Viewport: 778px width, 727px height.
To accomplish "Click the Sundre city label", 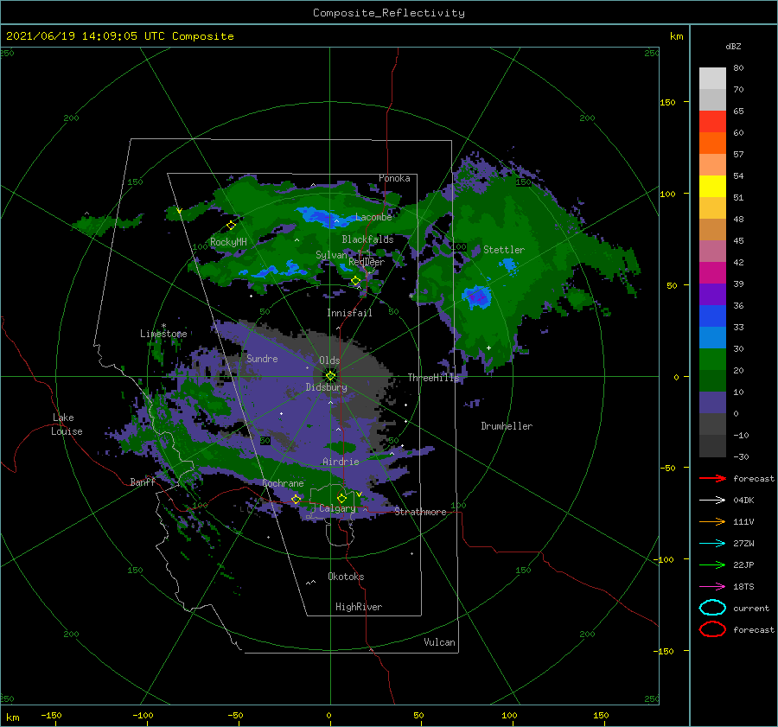I will click(x=262, y=358).
